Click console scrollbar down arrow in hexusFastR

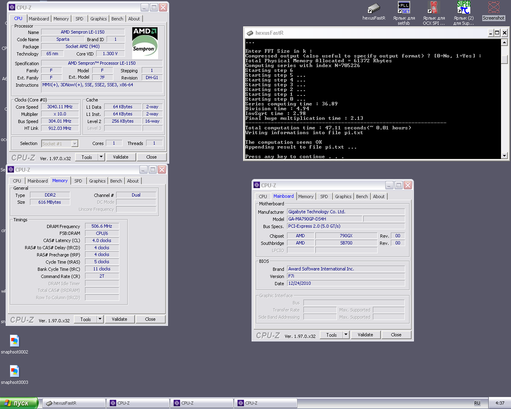(x=504, y=155)
